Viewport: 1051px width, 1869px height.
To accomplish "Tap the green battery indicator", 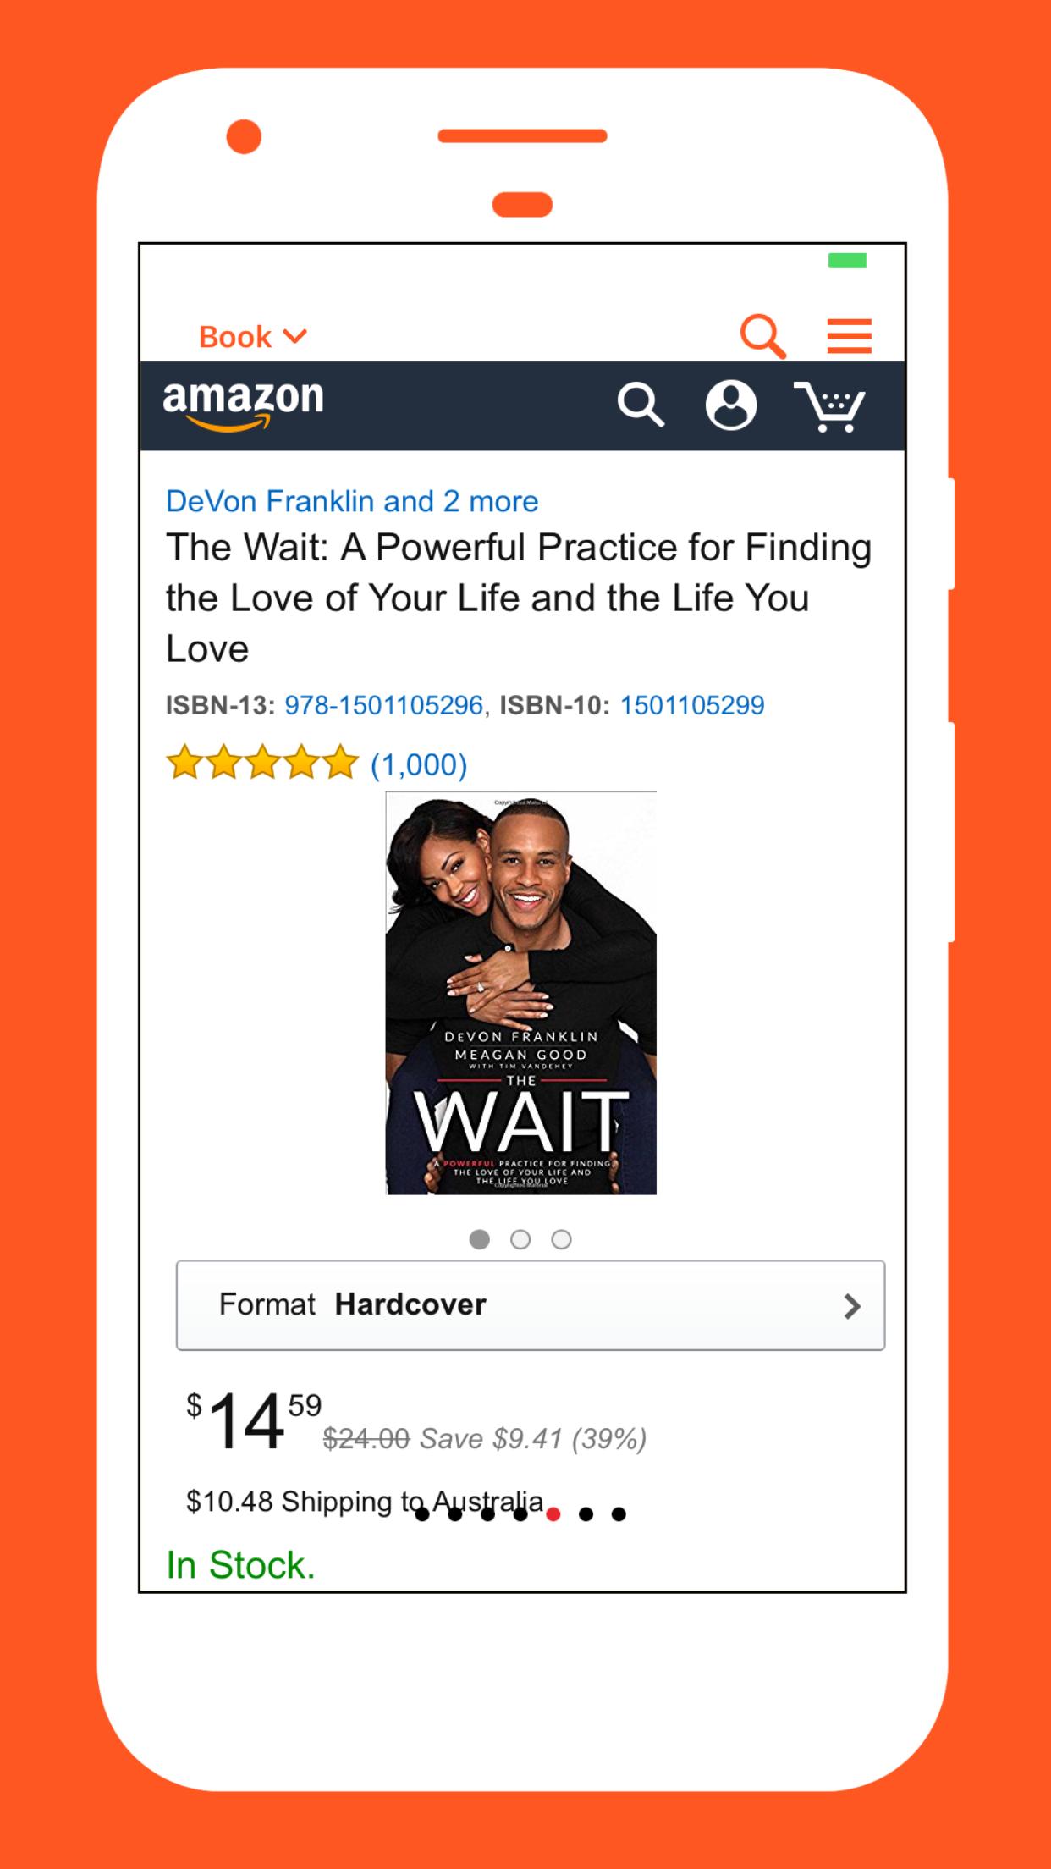I will tap(847, 261).
